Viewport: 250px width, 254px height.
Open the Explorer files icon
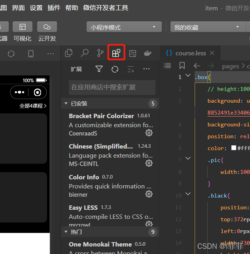click(x=68, y=53)
